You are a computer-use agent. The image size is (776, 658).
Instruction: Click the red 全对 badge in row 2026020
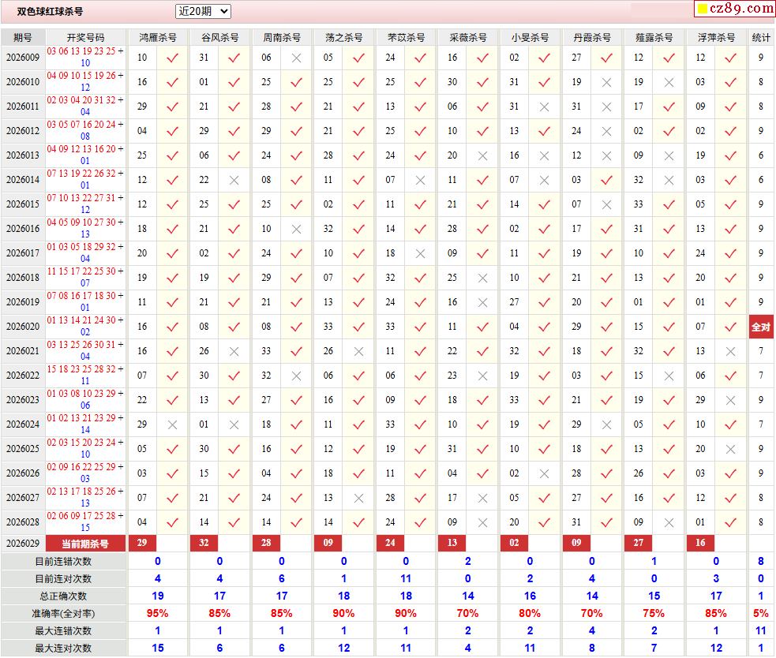tap(761, 327)
